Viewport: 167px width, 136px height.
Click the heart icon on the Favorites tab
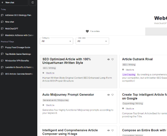pos(87,31)
